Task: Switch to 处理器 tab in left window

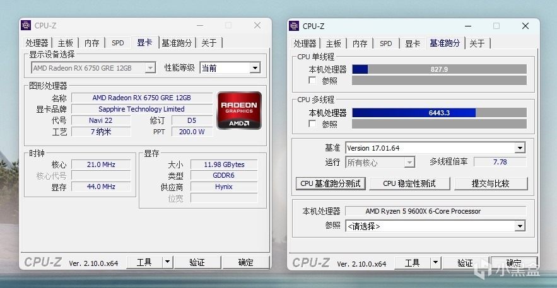Action: pyautogui.click(x=37, y=43)
